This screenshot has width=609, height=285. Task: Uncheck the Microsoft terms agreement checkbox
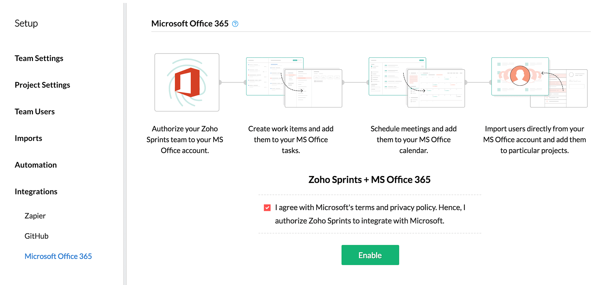pos(267,208)
